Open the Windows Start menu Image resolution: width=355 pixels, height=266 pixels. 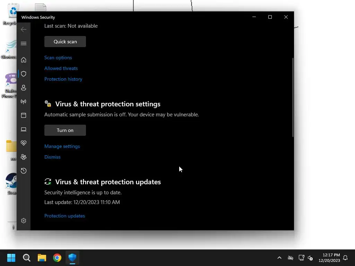[11, 258]
